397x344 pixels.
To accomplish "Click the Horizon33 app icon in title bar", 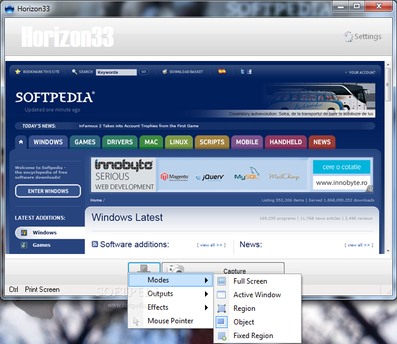I will click(9, 9).
